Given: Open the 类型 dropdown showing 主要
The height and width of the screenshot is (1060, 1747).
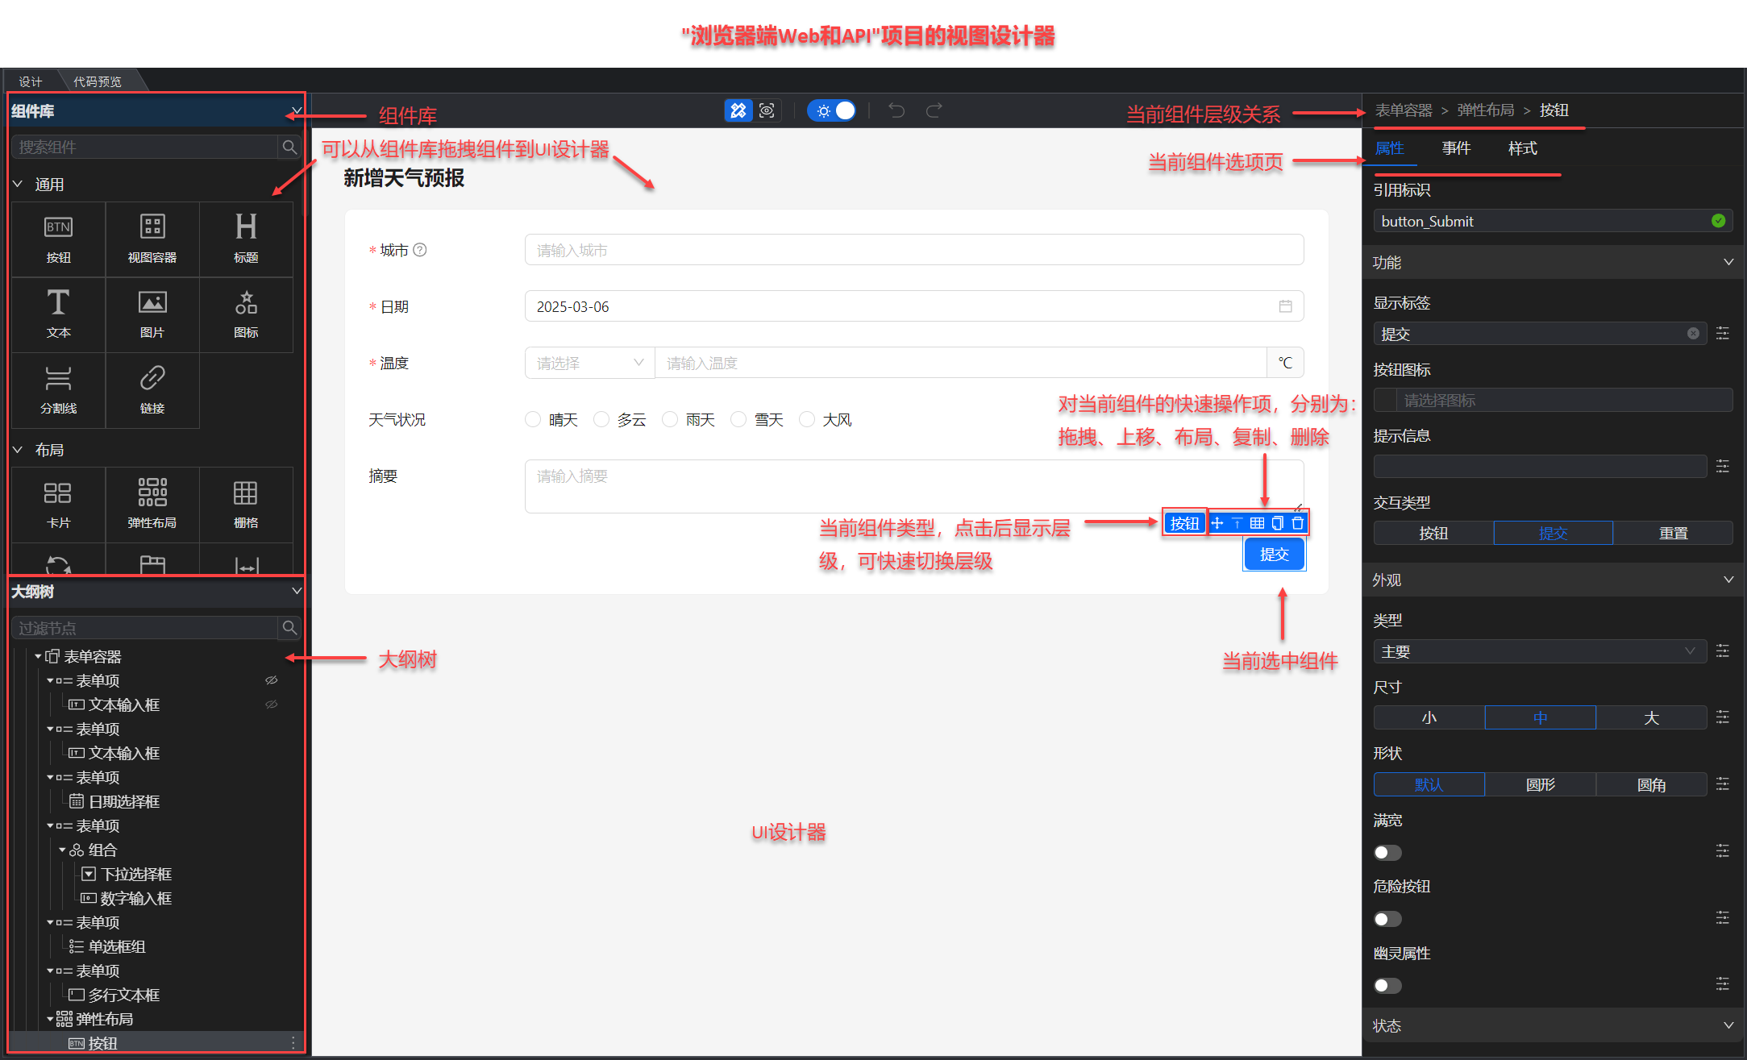Looking at the screenshot, I should (1538, 651).
